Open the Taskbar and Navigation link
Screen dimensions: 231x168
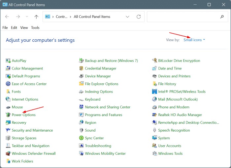pos(30,146)
